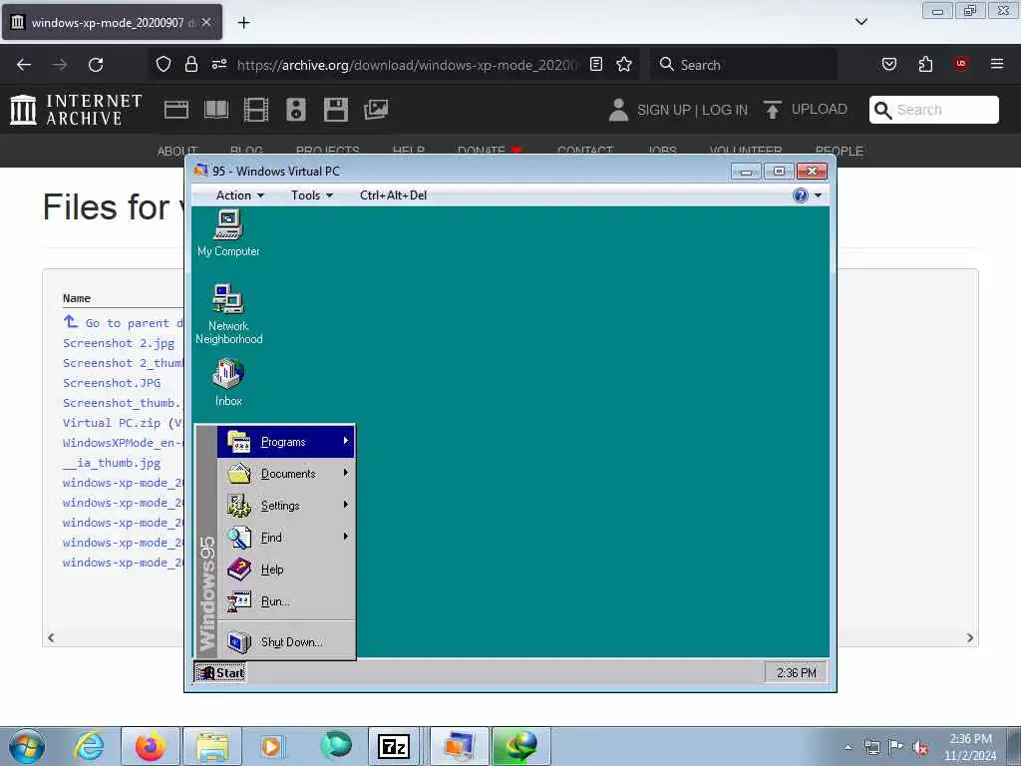This screenshot has height=766, width=1021.
Task: Go back in Firefox
Action: [24, 65]
